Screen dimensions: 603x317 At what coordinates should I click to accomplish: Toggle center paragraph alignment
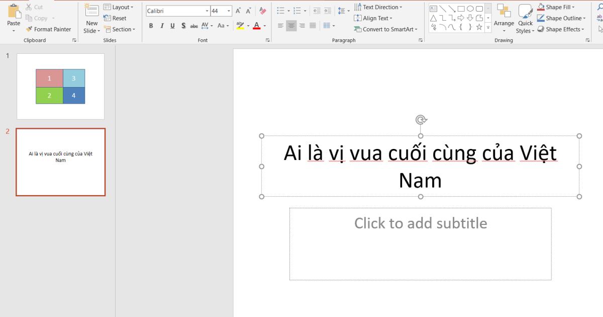(291, 25)
